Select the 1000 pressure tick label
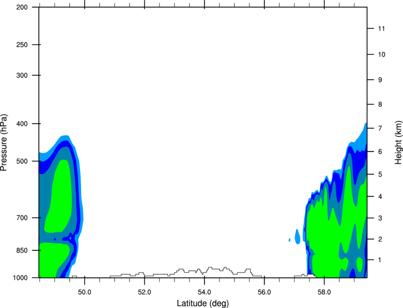This screenshot has width=403, height=308. [20, 278]
